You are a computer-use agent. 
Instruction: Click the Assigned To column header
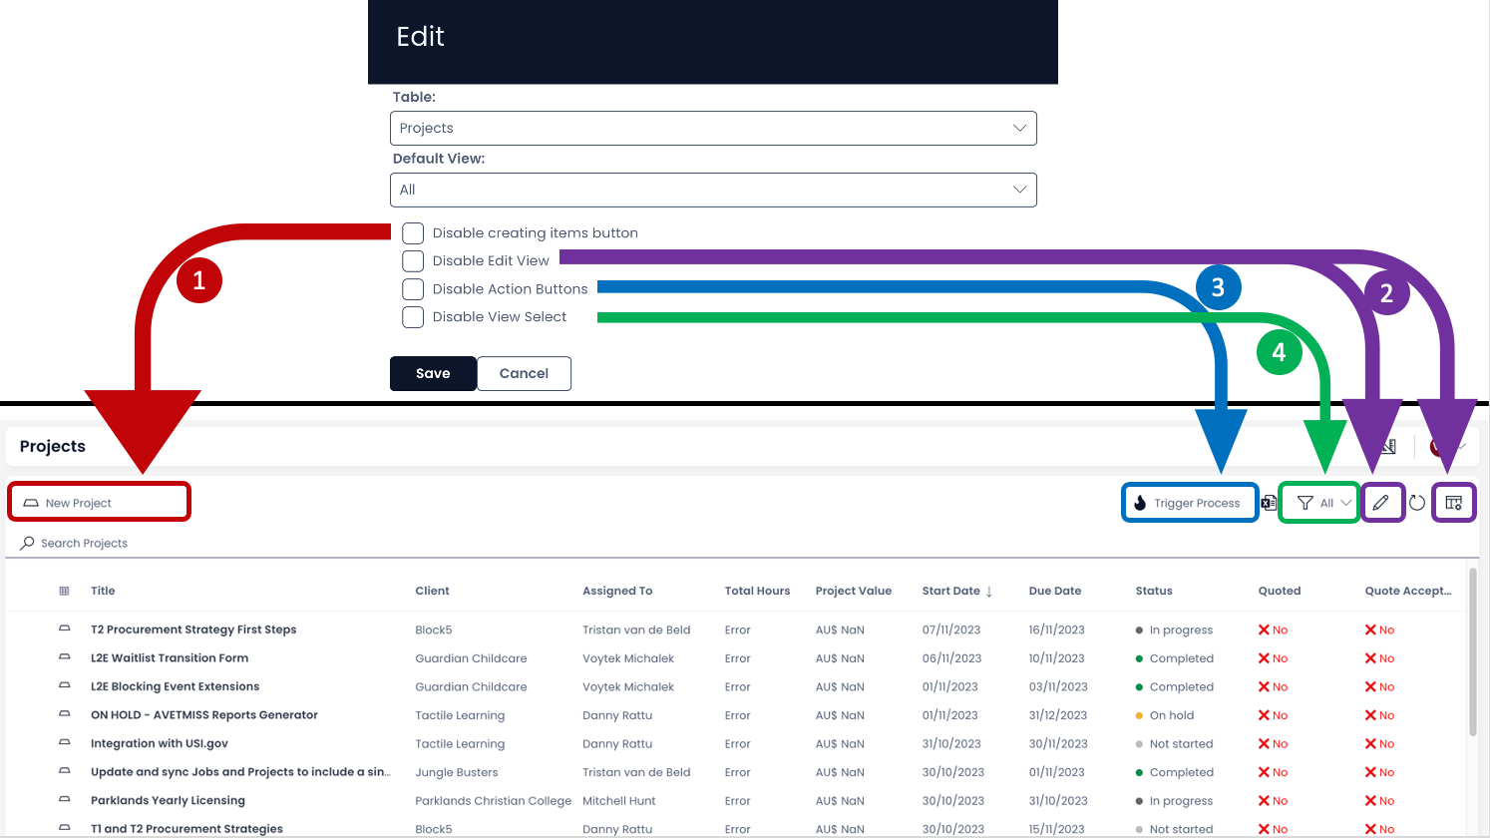click(617, 591)
